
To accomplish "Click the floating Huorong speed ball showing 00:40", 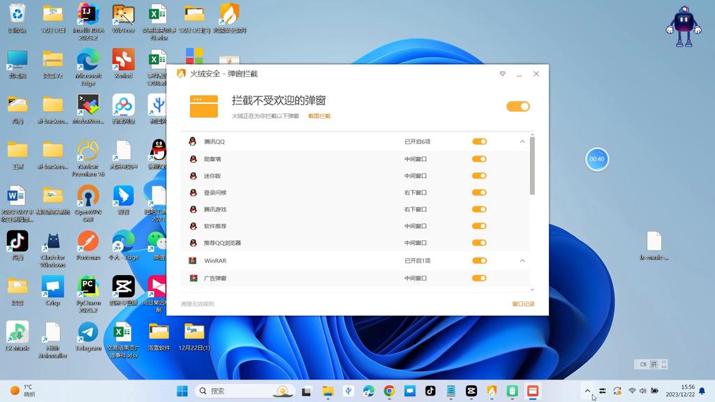I will pos(597,159).
